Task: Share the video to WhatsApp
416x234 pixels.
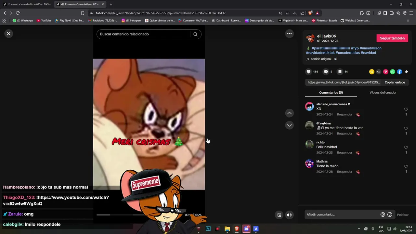Action: pos(393,72)
